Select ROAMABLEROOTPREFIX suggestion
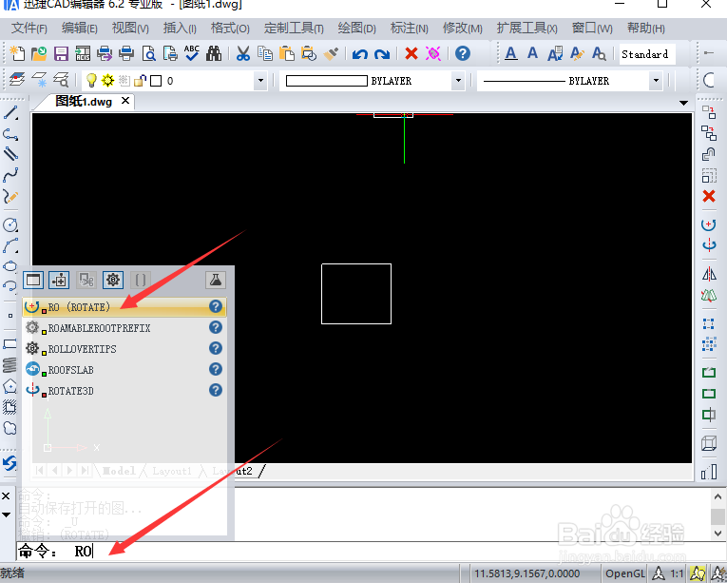727x583 pixels. 124,328
